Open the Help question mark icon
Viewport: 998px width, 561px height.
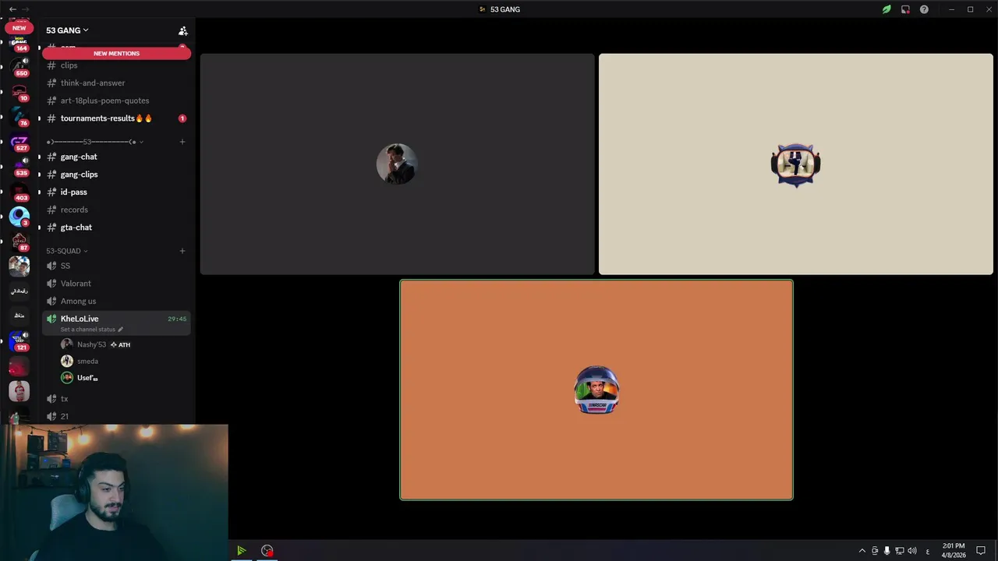pyautogui.click(x=924, y=9)
